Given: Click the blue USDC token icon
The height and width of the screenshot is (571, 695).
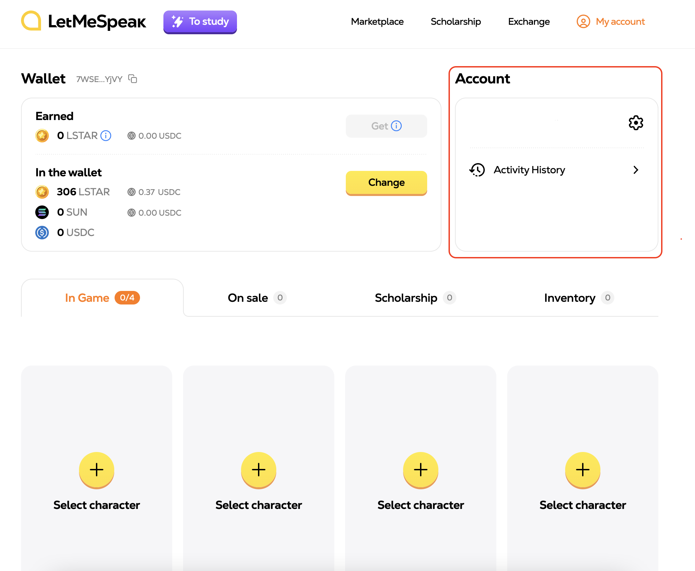Looking at the screenshot, I should [x=42, y=233].
